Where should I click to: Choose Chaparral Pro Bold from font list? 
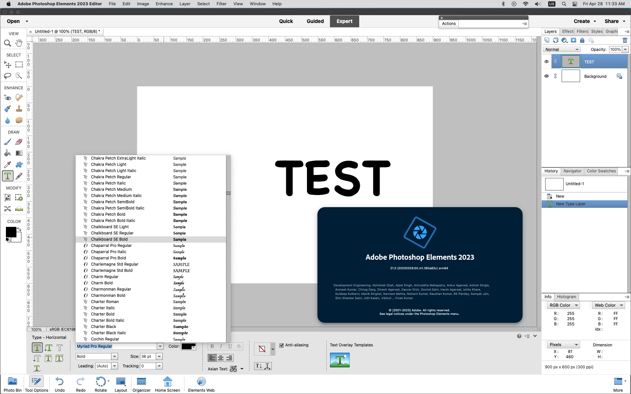(x=108, y=258)
